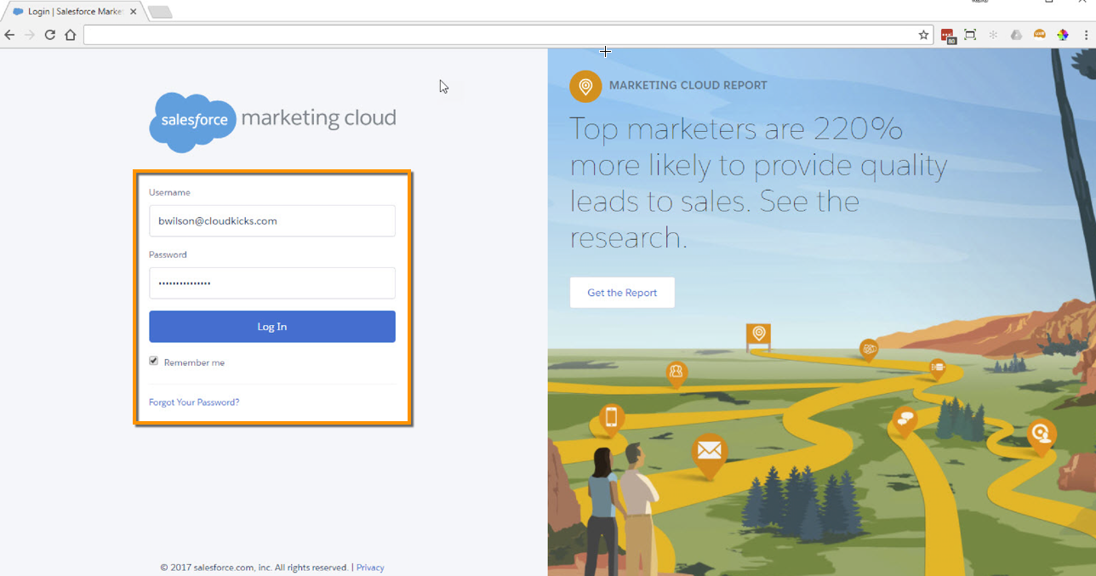Click the "Username" field label
This screenshot has height=576, width=1096.
pyautogui.click(x=169, y=192)
